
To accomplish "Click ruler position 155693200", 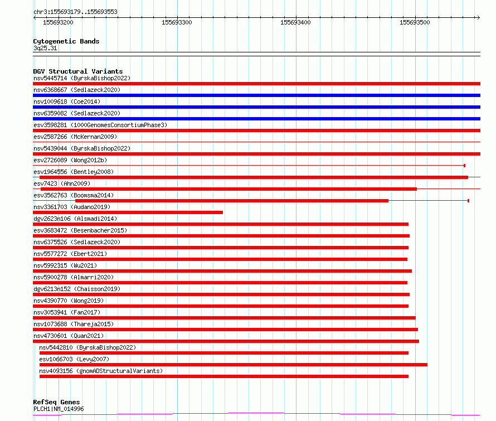I will tap(58, 22).
